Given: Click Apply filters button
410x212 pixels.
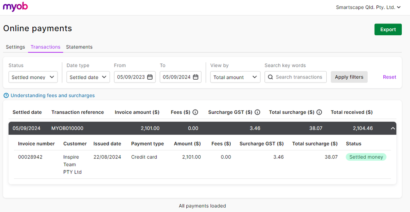Looking at the screenshot, I should 349,77.
